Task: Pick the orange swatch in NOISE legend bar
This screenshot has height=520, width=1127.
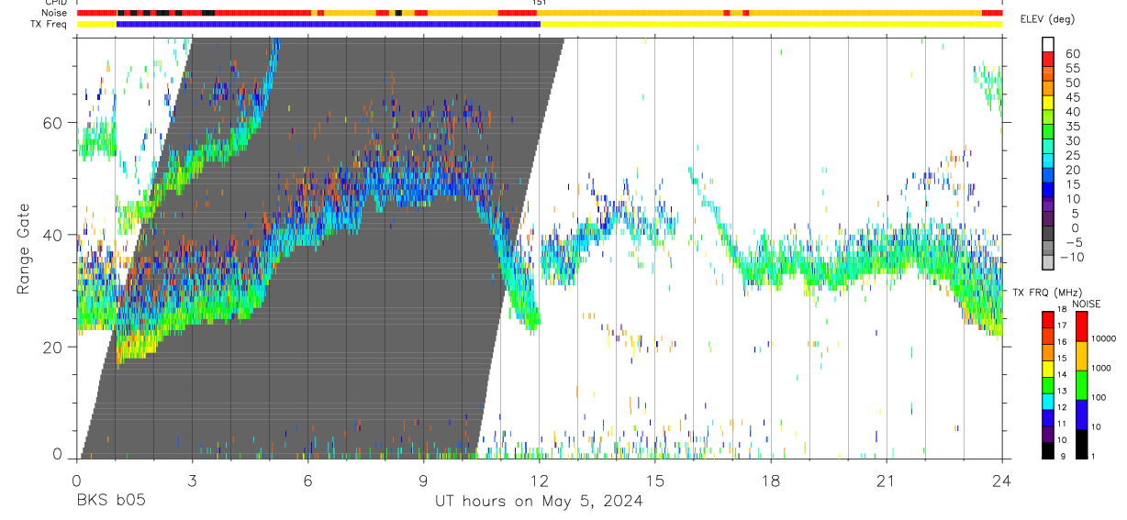Action: (x=1081, y=355)
